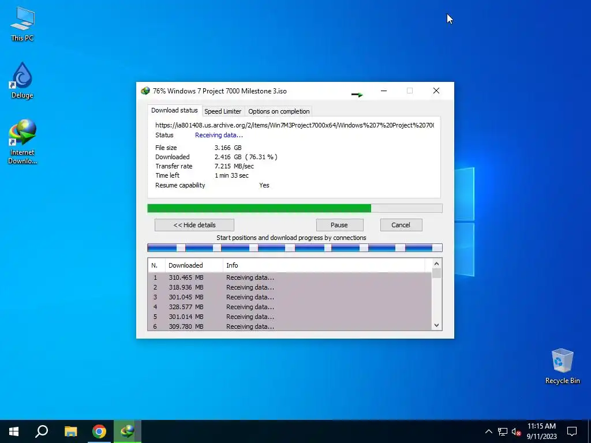Open the network status tray icon

(x=503, y=431)
